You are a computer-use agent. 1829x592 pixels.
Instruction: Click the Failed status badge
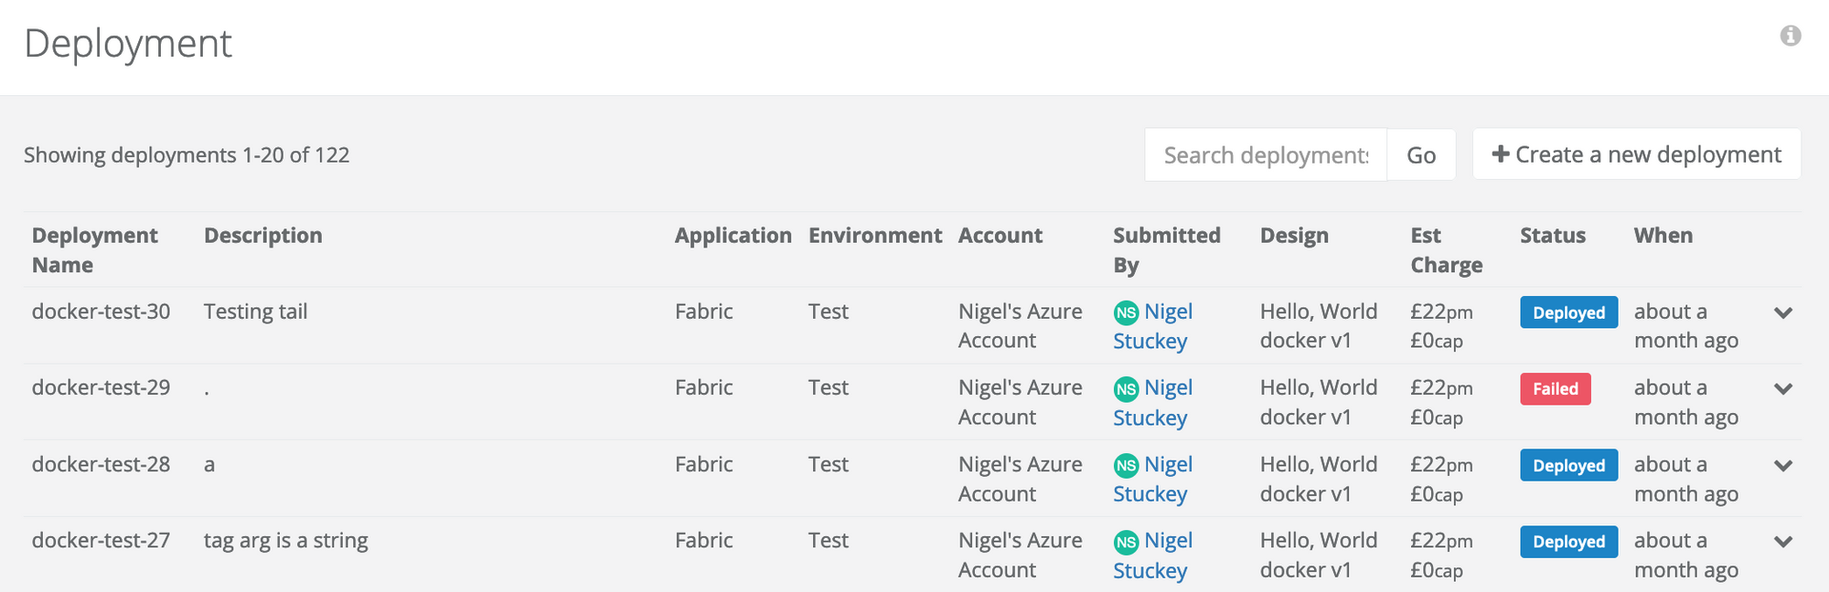click(1555, 389)
